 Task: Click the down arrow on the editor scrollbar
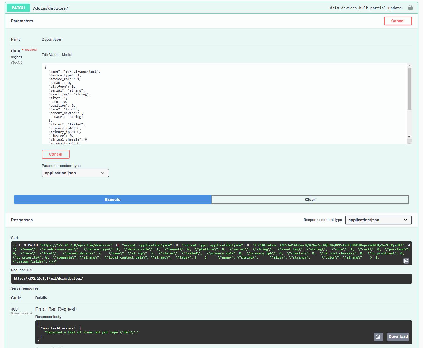pos(409,137)
